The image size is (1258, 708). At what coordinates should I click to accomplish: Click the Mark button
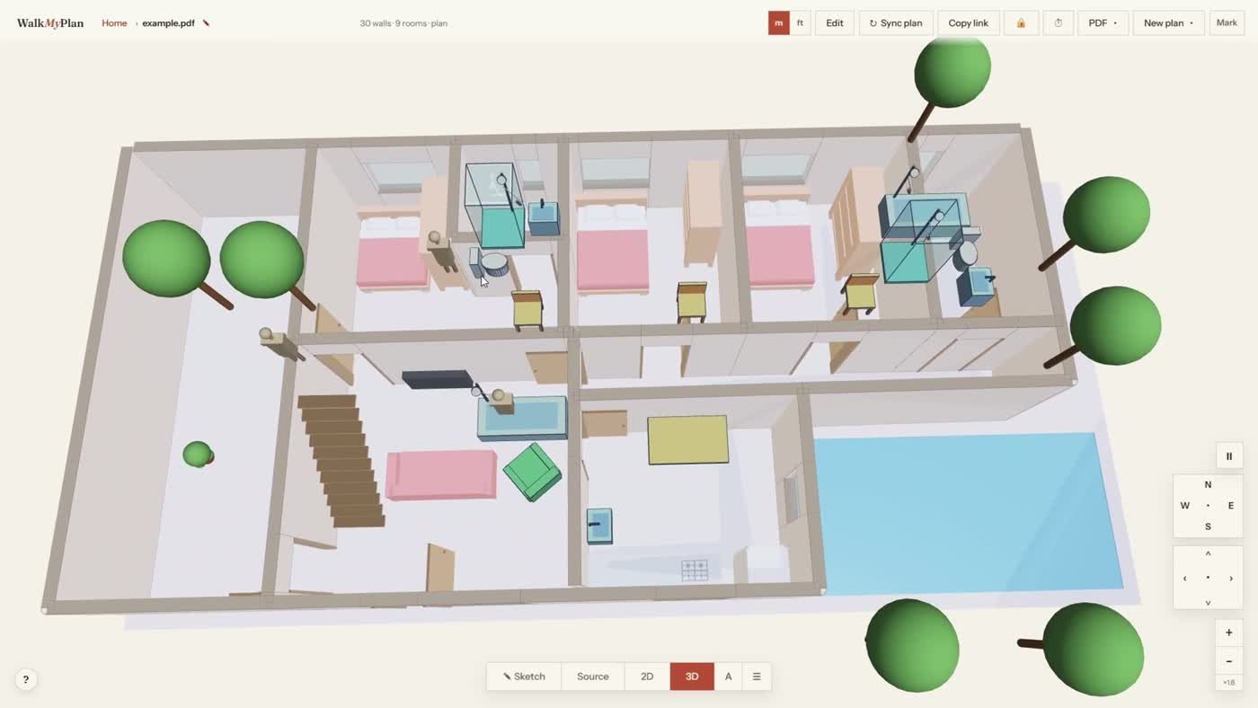coord(1227,23)
